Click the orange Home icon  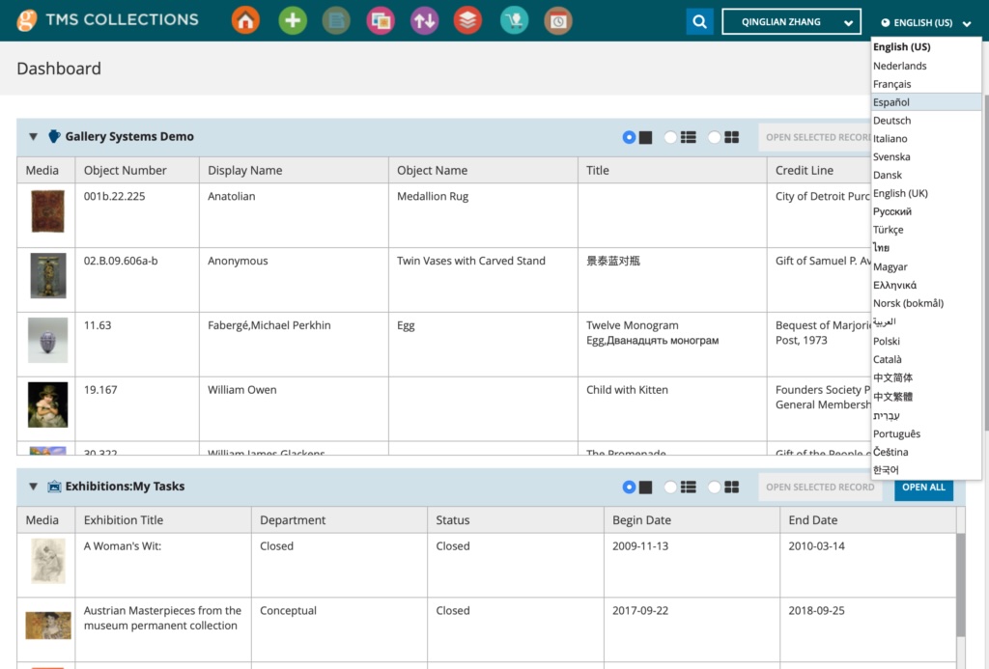245,21
